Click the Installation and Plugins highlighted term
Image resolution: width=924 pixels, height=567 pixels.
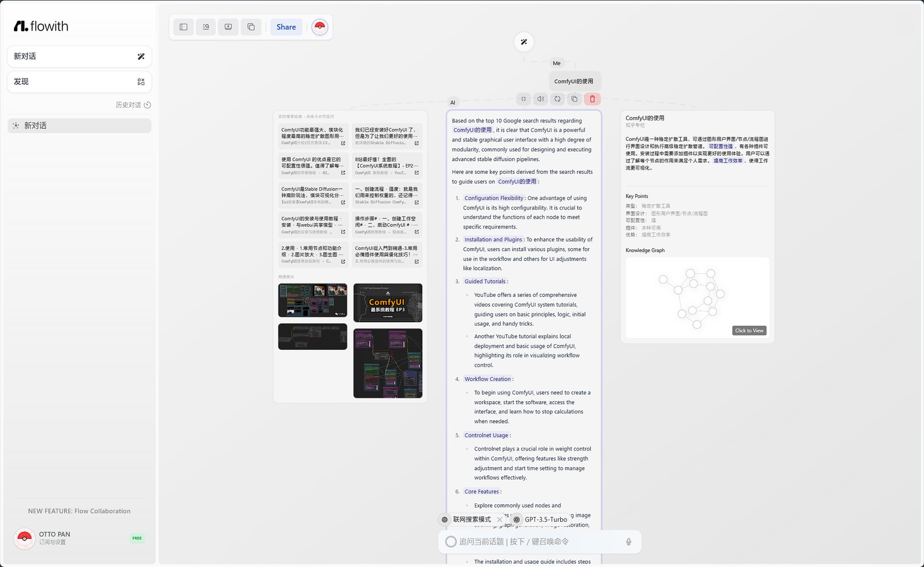tap(493, 240)
